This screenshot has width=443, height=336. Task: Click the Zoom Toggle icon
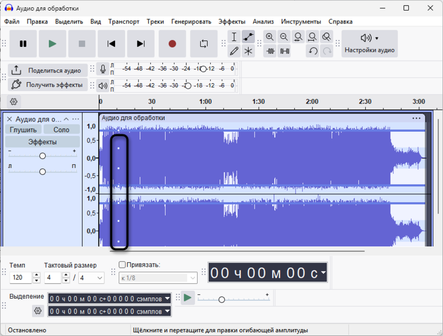click(x=326, y=37)
